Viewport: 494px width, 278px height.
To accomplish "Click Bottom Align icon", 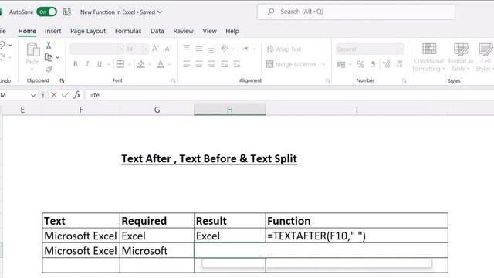I will [x=211, y=49].
